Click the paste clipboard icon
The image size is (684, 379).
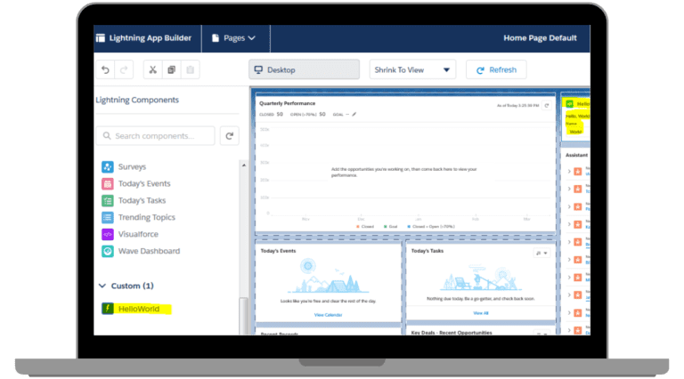191,69
